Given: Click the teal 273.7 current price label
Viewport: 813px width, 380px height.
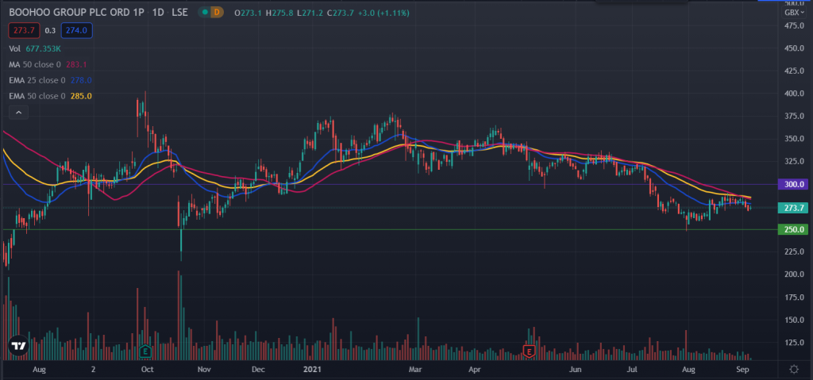Looking at the screenshot, I should click(793, 208).
